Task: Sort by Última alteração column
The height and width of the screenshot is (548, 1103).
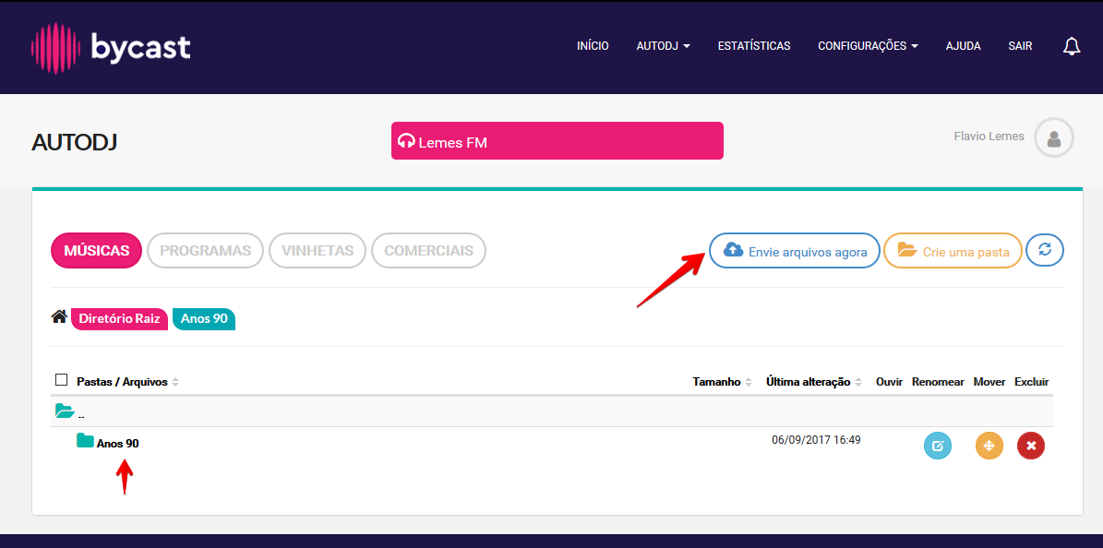Action: pos(813,382)
